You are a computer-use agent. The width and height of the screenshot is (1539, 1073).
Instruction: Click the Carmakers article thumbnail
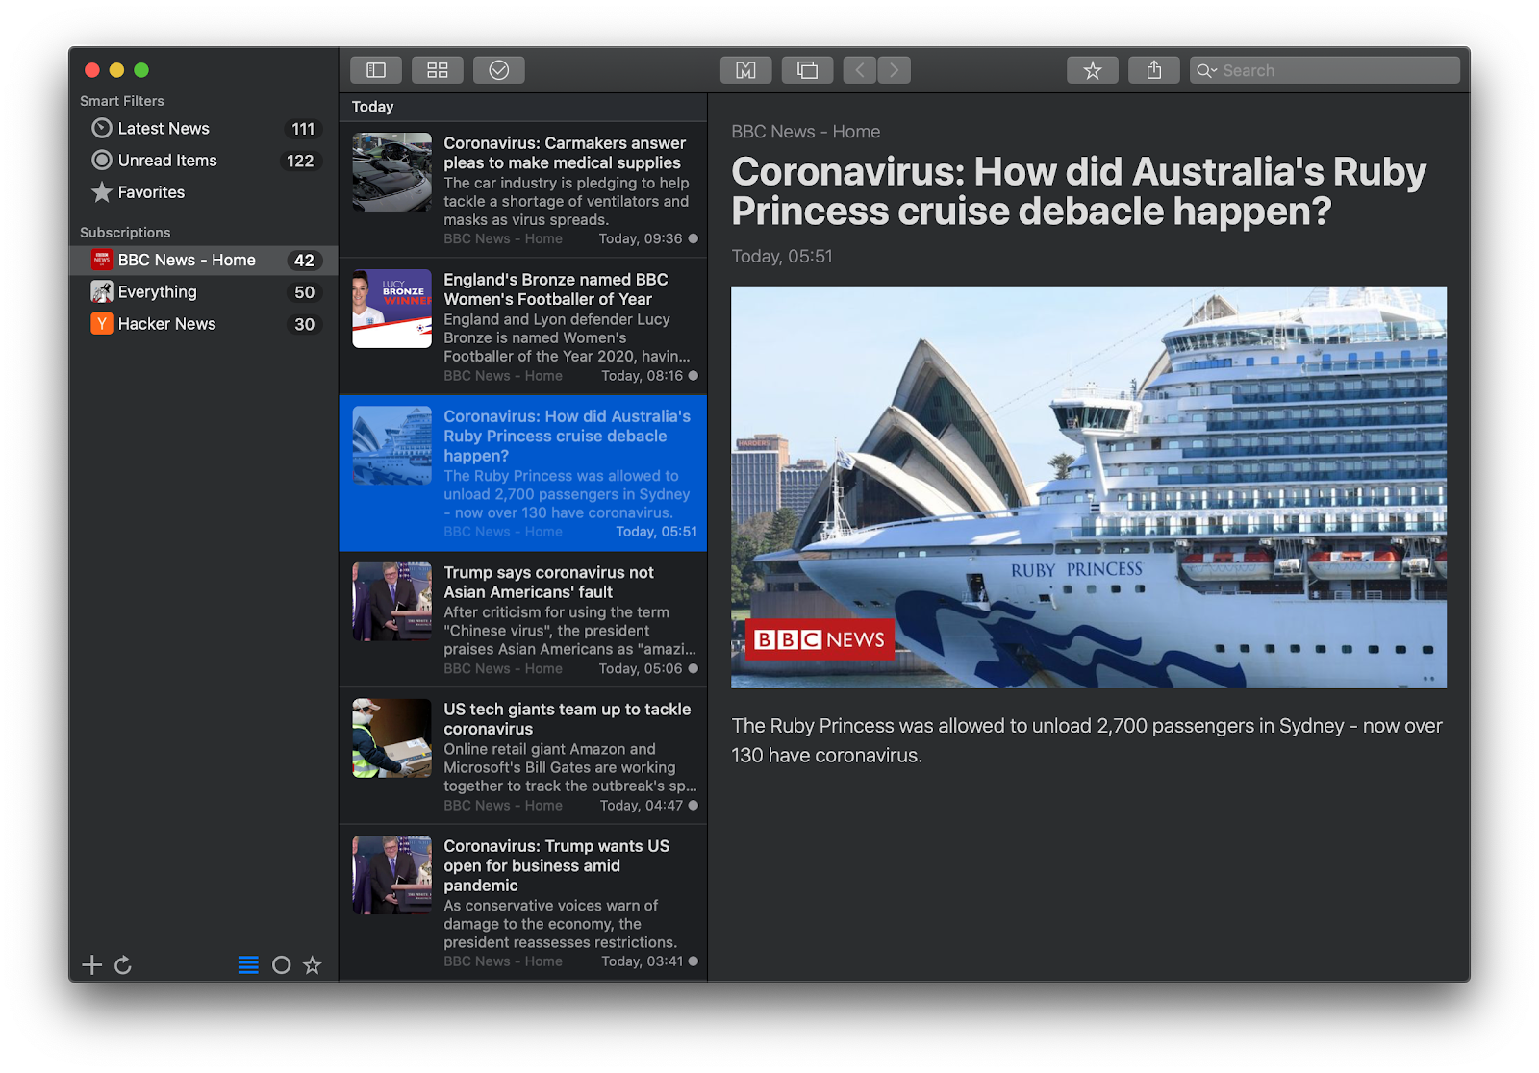click(x=392, y=172)
